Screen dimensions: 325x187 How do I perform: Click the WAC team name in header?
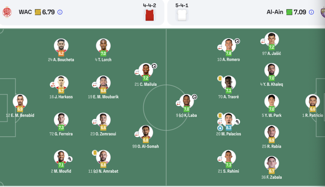pos(25,12)
